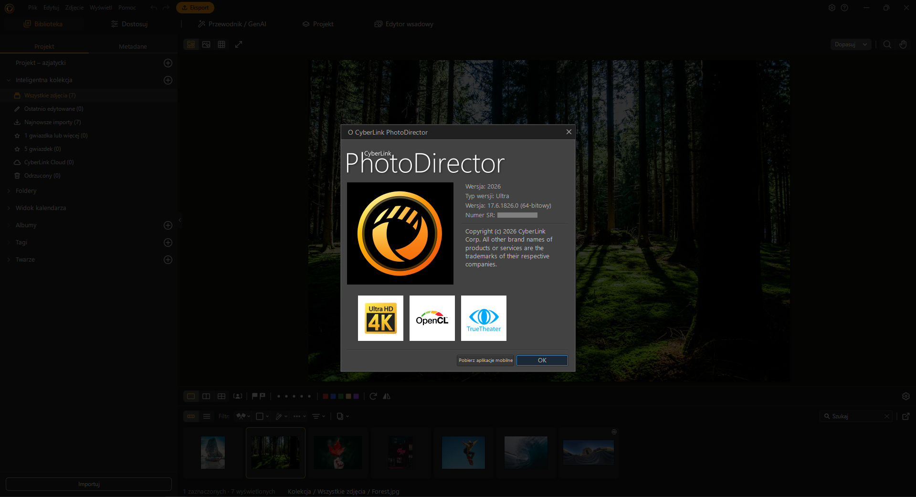Open the Dopasuj zoom dropdown
This screenshot has height=497, width=916.
click(851, 44)
